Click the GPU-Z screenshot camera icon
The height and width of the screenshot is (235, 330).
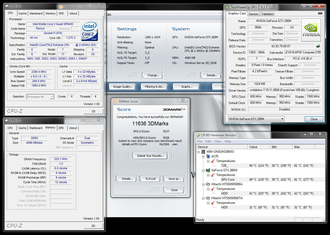(320, 13)
